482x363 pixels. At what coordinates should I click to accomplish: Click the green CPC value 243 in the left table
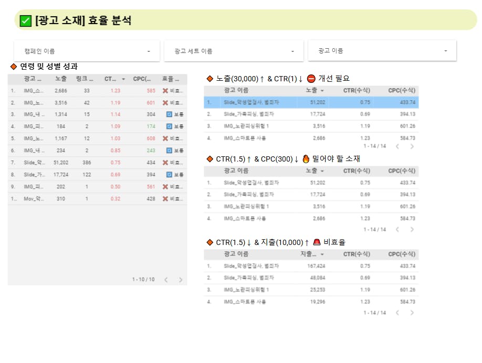tap(151, 151)
